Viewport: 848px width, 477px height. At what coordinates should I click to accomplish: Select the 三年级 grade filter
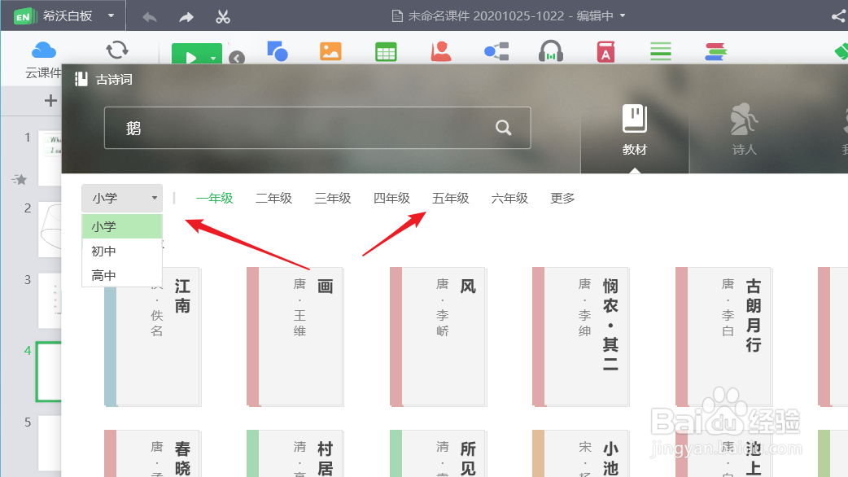[333, 198]
